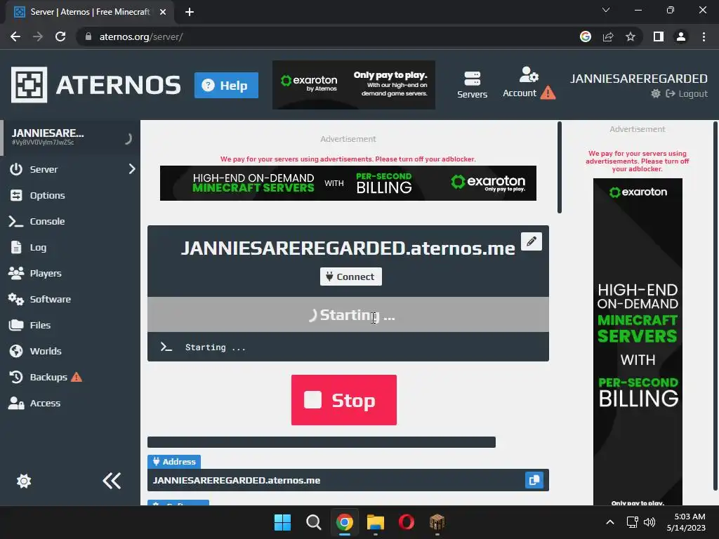Open the Windows Start menu
This screenshot has height=539, width=719.
point(282,522)
